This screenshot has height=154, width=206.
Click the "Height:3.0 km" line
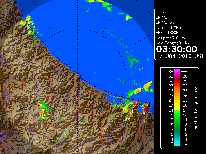(x=170, y=38)
